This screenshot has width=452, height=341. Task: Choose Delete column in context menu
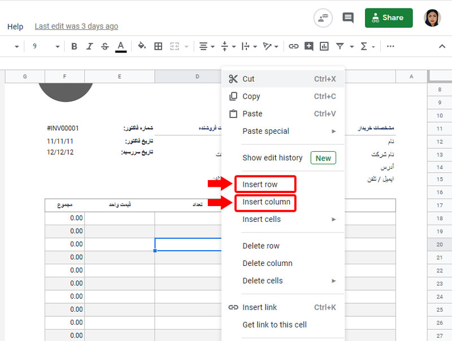pos(267,263)
